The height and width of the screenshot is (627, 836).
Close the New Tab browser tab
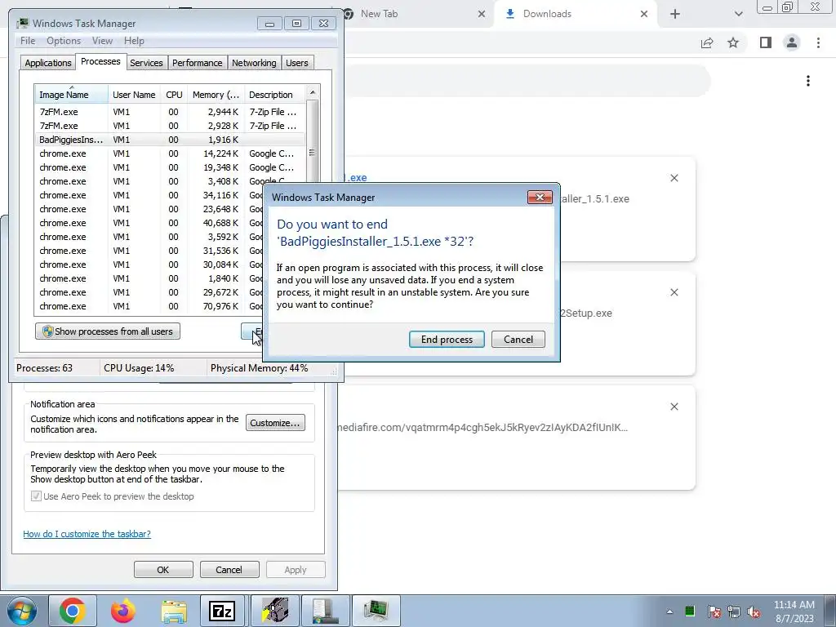pos(482,14)
